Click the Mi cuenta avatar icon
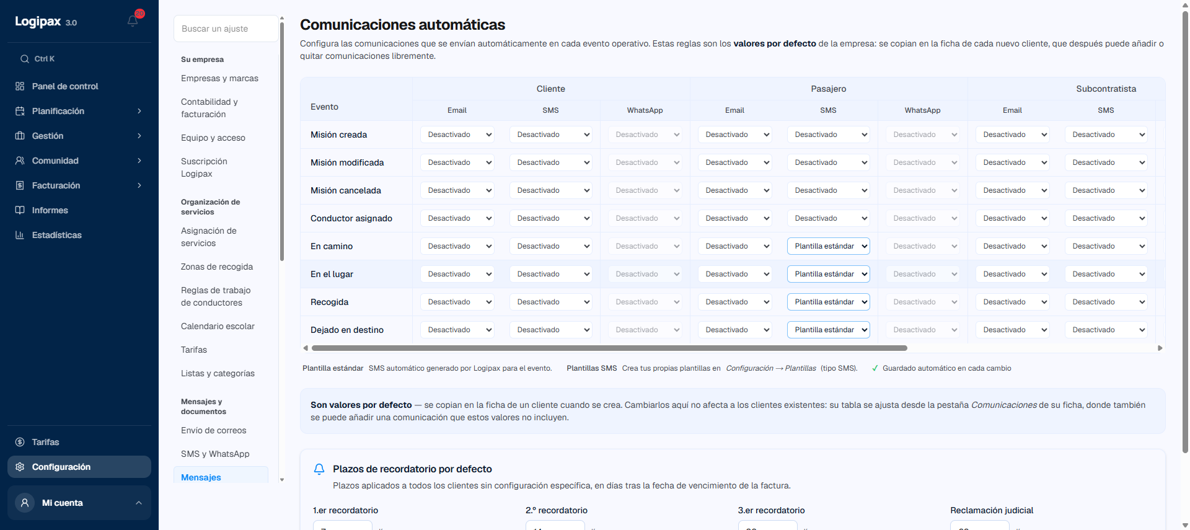This screenshot has width=1190, height=530. 25,503
